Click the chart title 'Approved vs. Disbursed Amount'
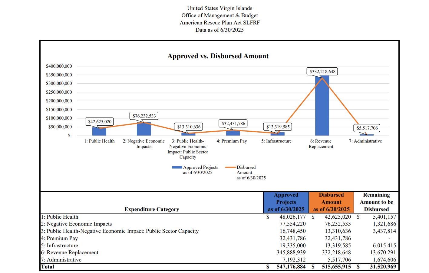This screenshot has height=273, width=429. [x=218, y=56]
